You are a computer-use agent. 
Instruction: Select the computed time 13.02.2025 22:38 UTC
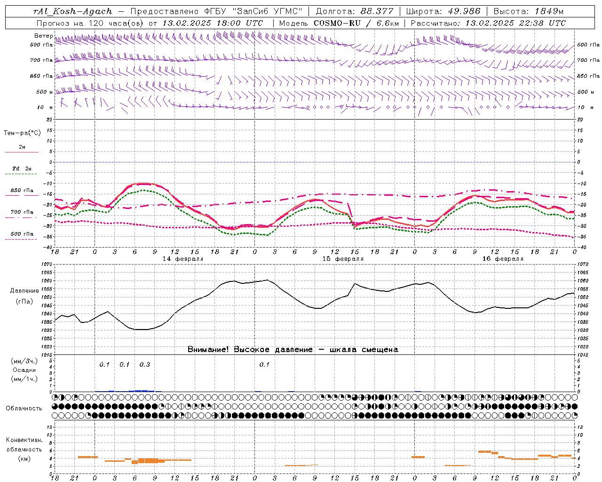[515, 23]
